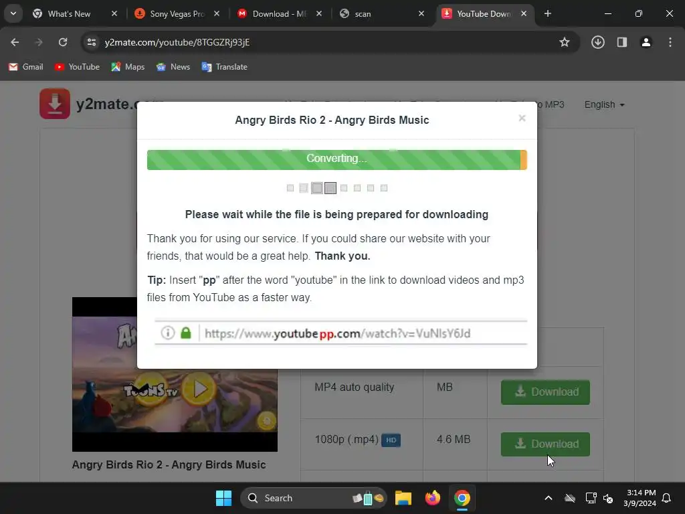Open the Chrome three-dot menu
685x514 pixels.
(x=670, y=42)
